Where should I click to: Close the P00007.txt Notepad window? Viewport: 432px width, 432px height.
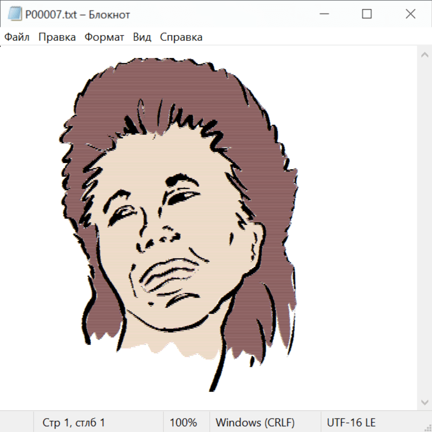tap(410, 14)
